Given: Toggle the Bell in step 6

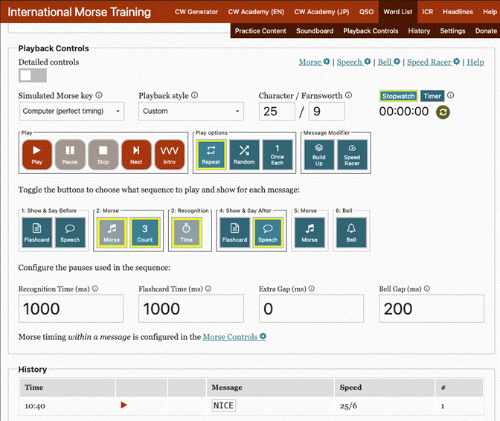Looking at the screenshot, I should coord(351,233).
